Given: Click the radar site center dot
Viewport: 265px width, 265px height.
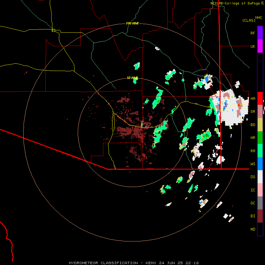Looking at the screenshot, I should coord(133,132).
